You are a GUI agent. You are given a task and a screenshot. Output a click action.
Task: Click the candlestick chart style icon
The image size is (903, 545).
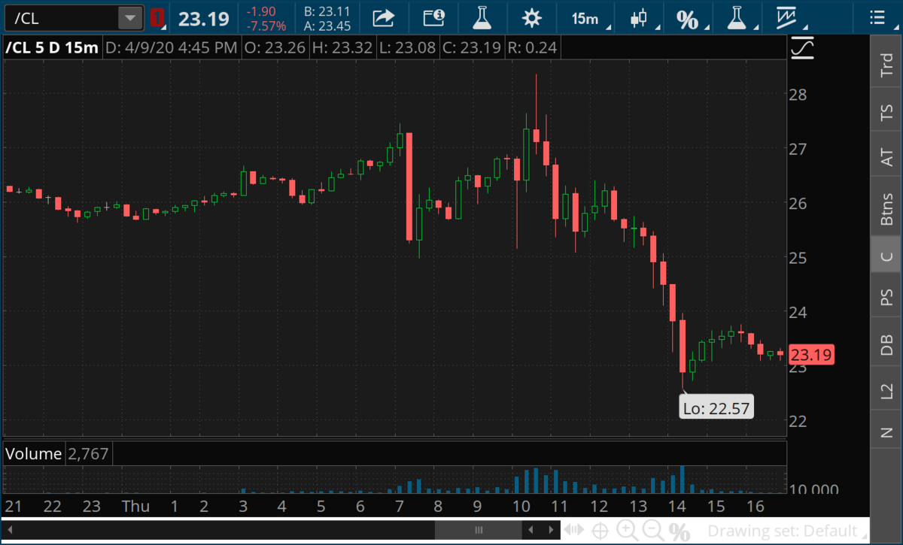[x=638, y=19]
